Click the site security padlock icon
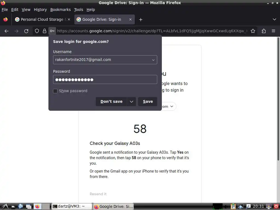 (45, 31)
